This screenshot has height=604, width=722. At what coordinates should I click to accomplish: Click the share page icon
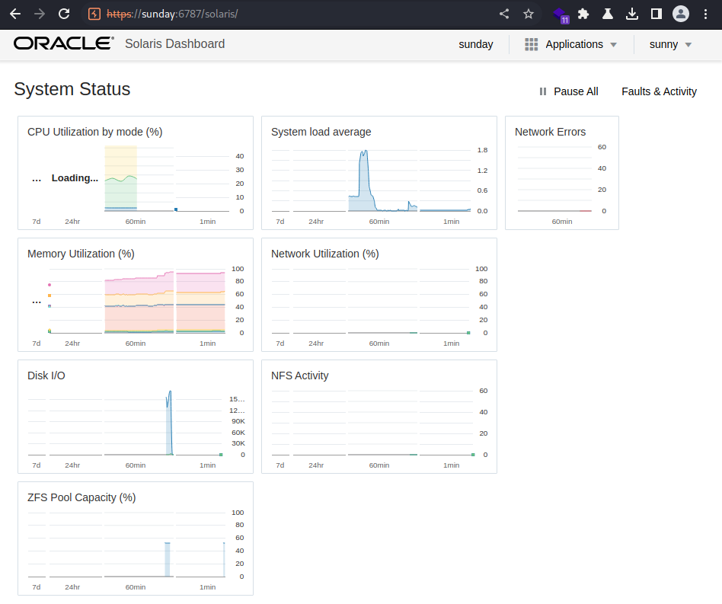coord(504,14)
